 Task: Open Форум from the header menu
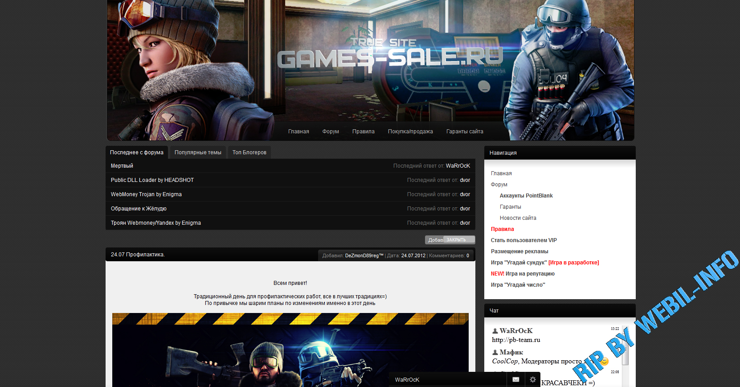(x=331, y=132)
